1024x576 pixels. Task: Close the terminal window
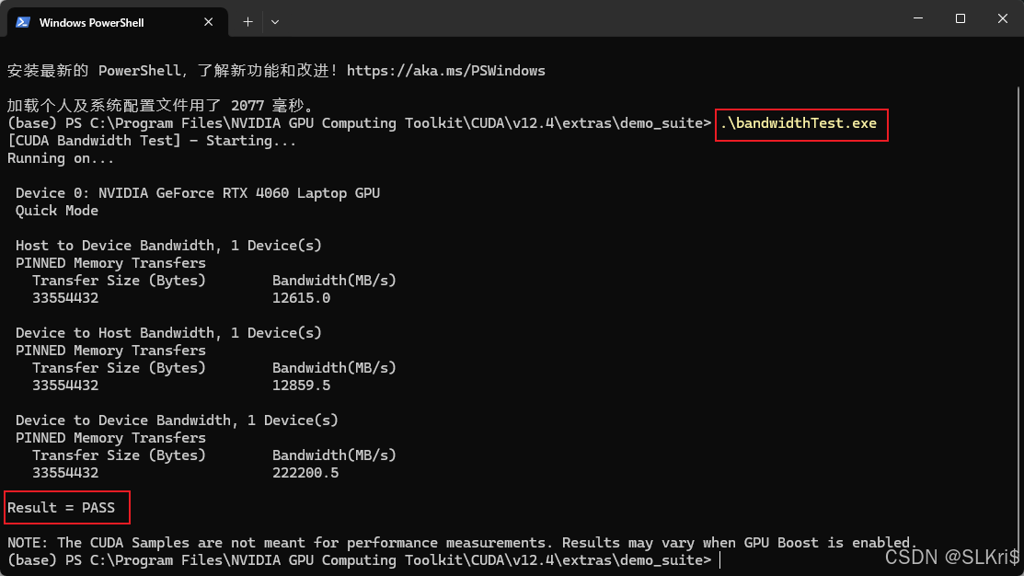click(1003, 18)
